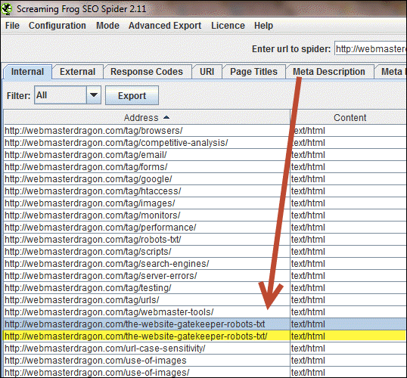Switch to the Meta Description tab

click(329, 72)
